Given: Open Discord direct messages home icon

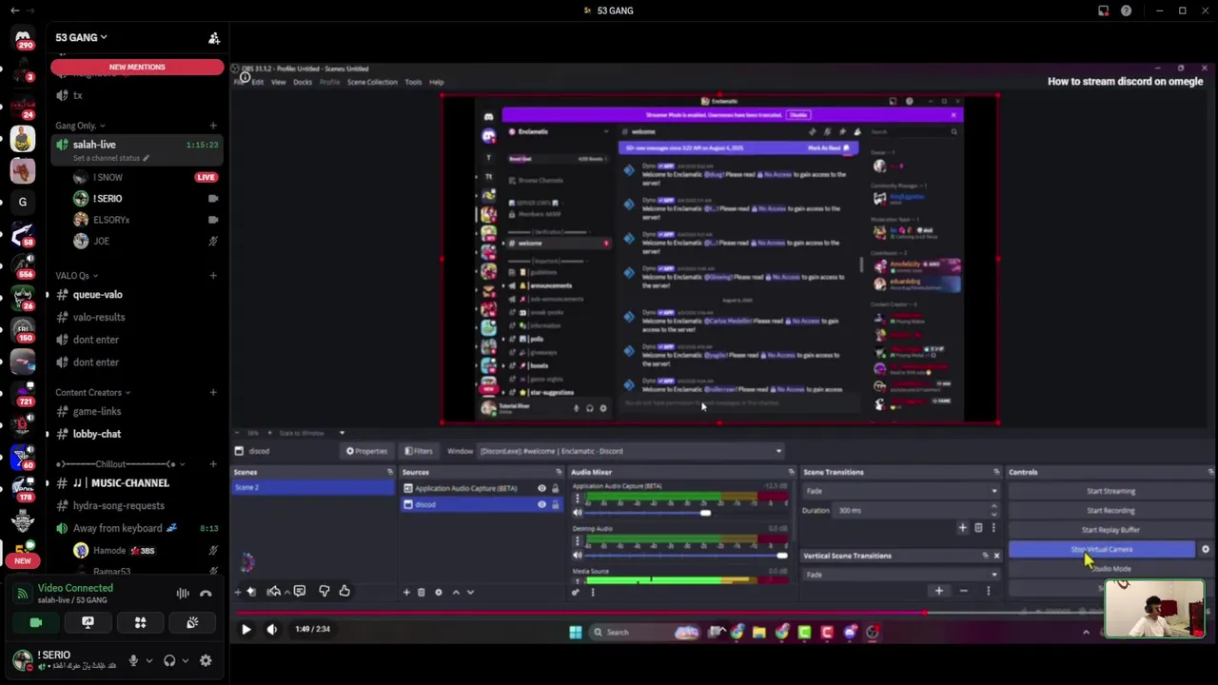Looking at the screenshot, I should [23, 36].
